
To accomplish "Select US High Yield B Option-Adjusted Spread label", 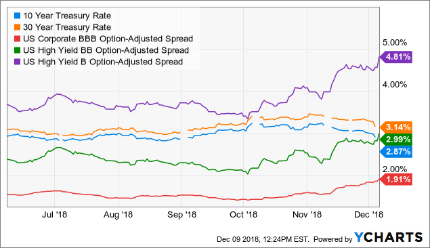I will tap(103, 62).
